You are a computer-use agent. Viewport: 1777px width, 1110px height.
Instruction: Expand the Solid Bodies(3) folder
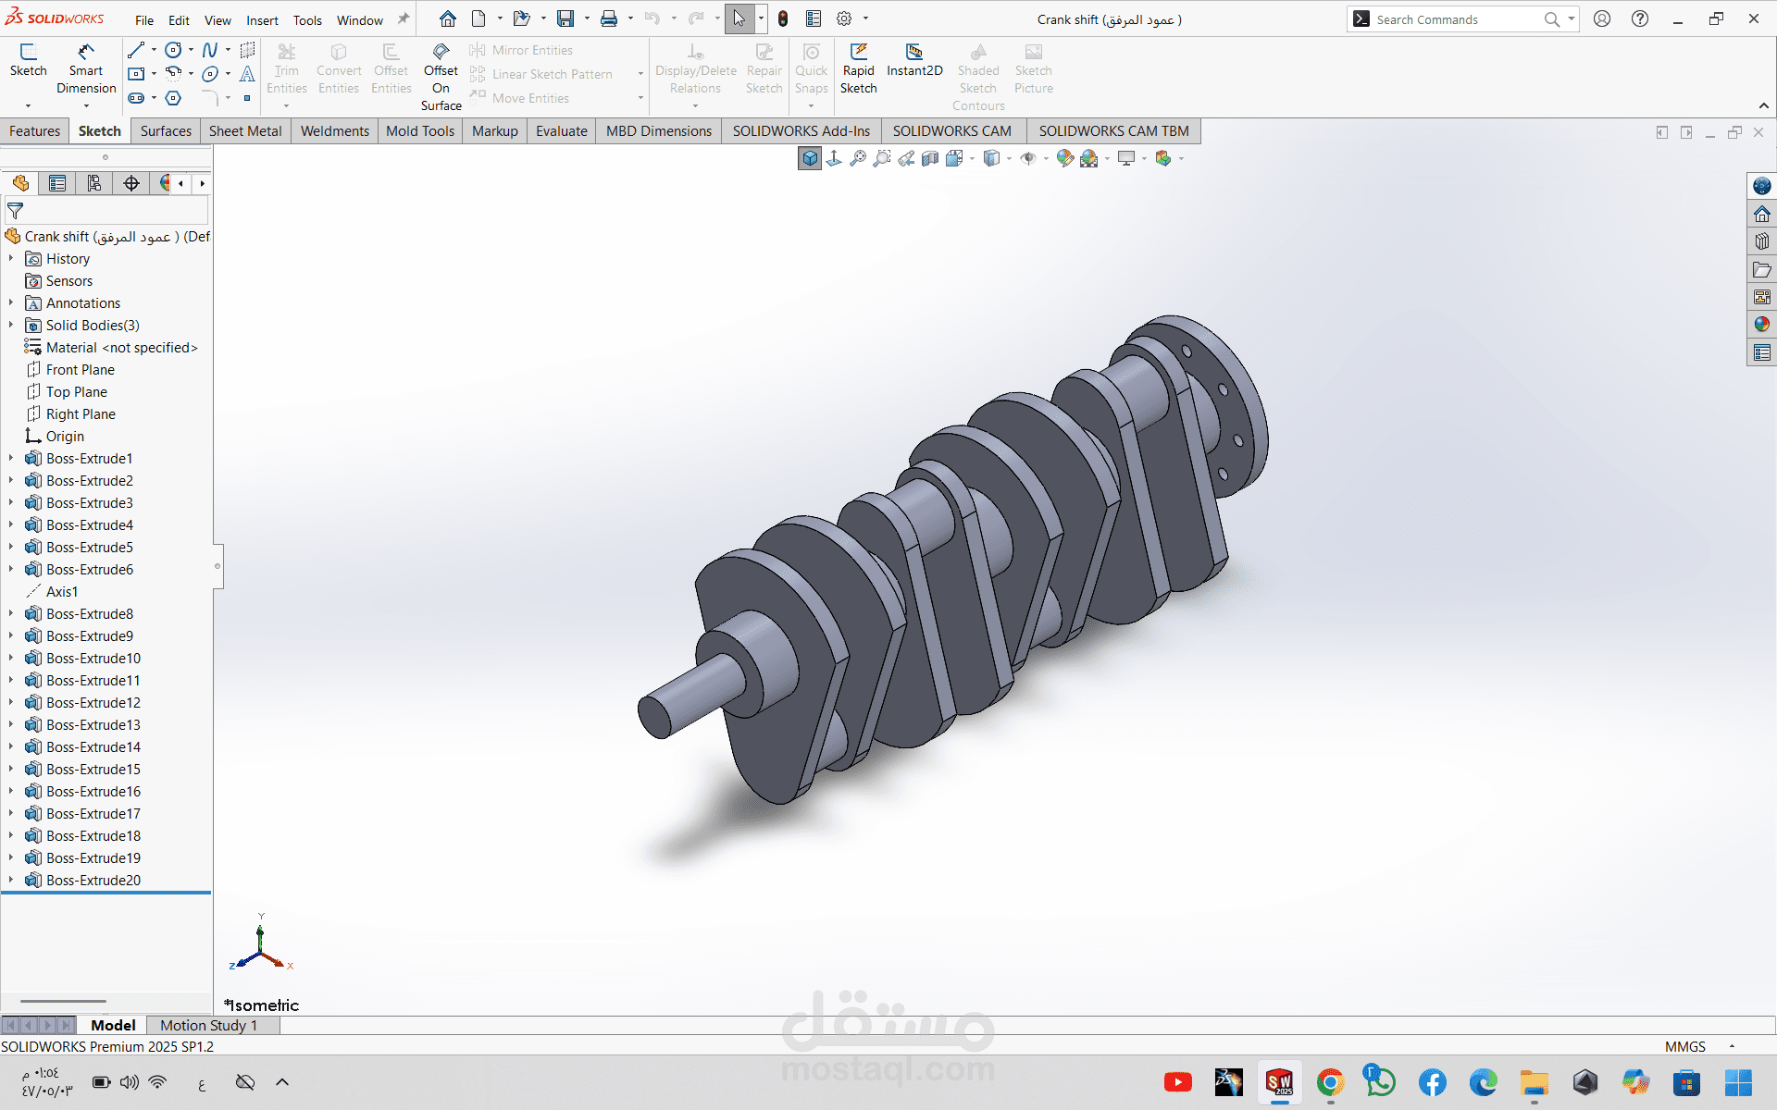[x=11, y=326]
